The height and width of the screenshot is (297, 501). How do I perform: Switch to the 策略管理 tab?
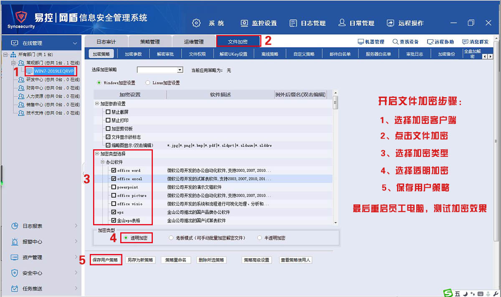(150, 42)
